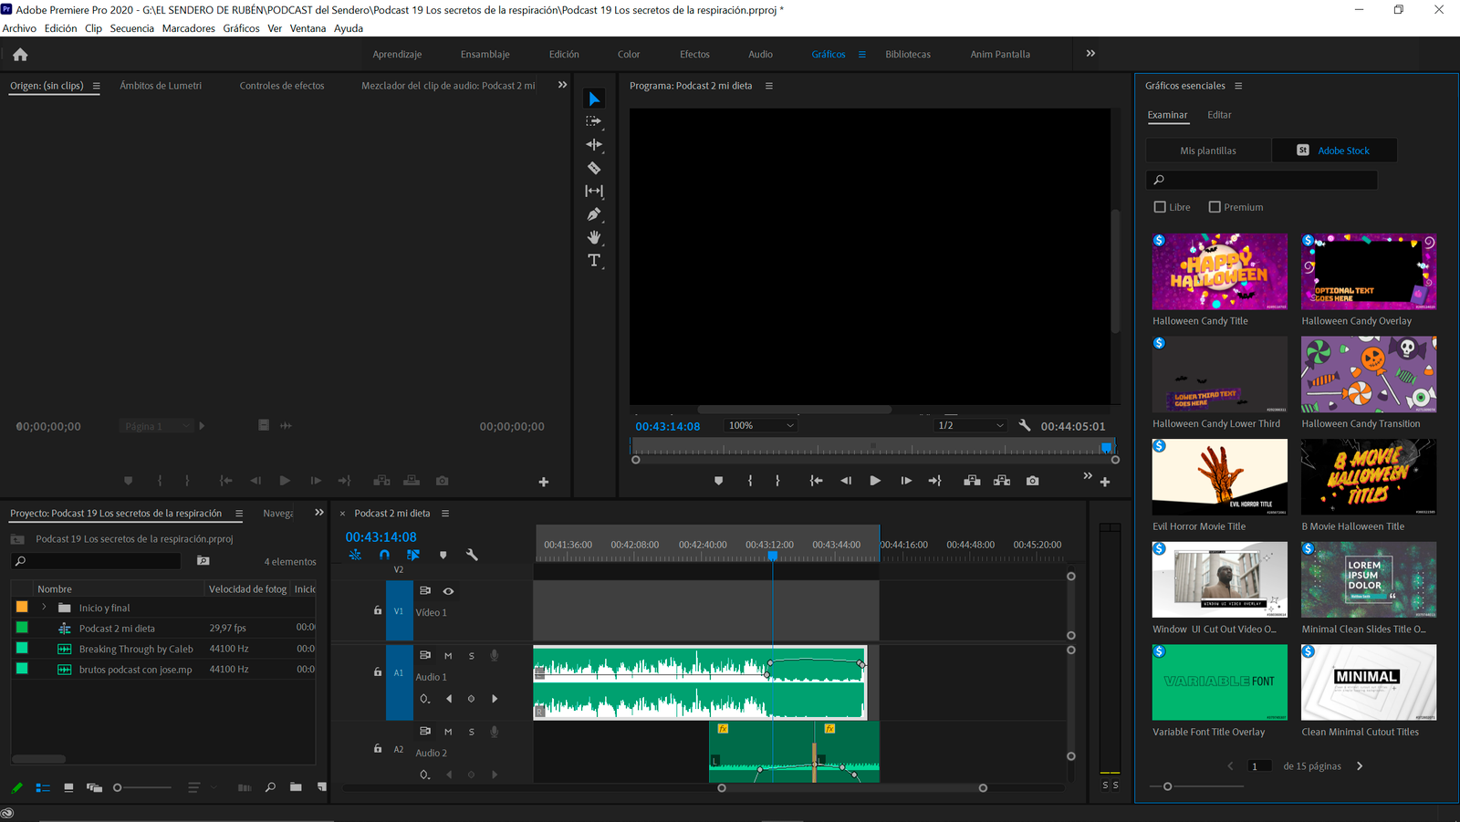
Task: Enable the Libre filter checkbox
Action: 1160,206
